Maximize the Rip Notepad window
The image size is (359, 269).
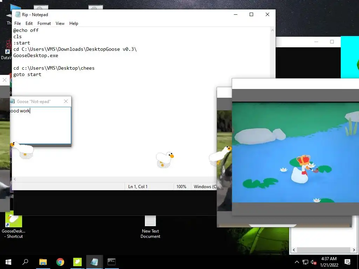251,14
